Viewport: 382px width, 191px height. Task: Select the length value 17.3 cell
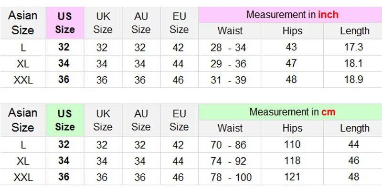coord(354,47)
